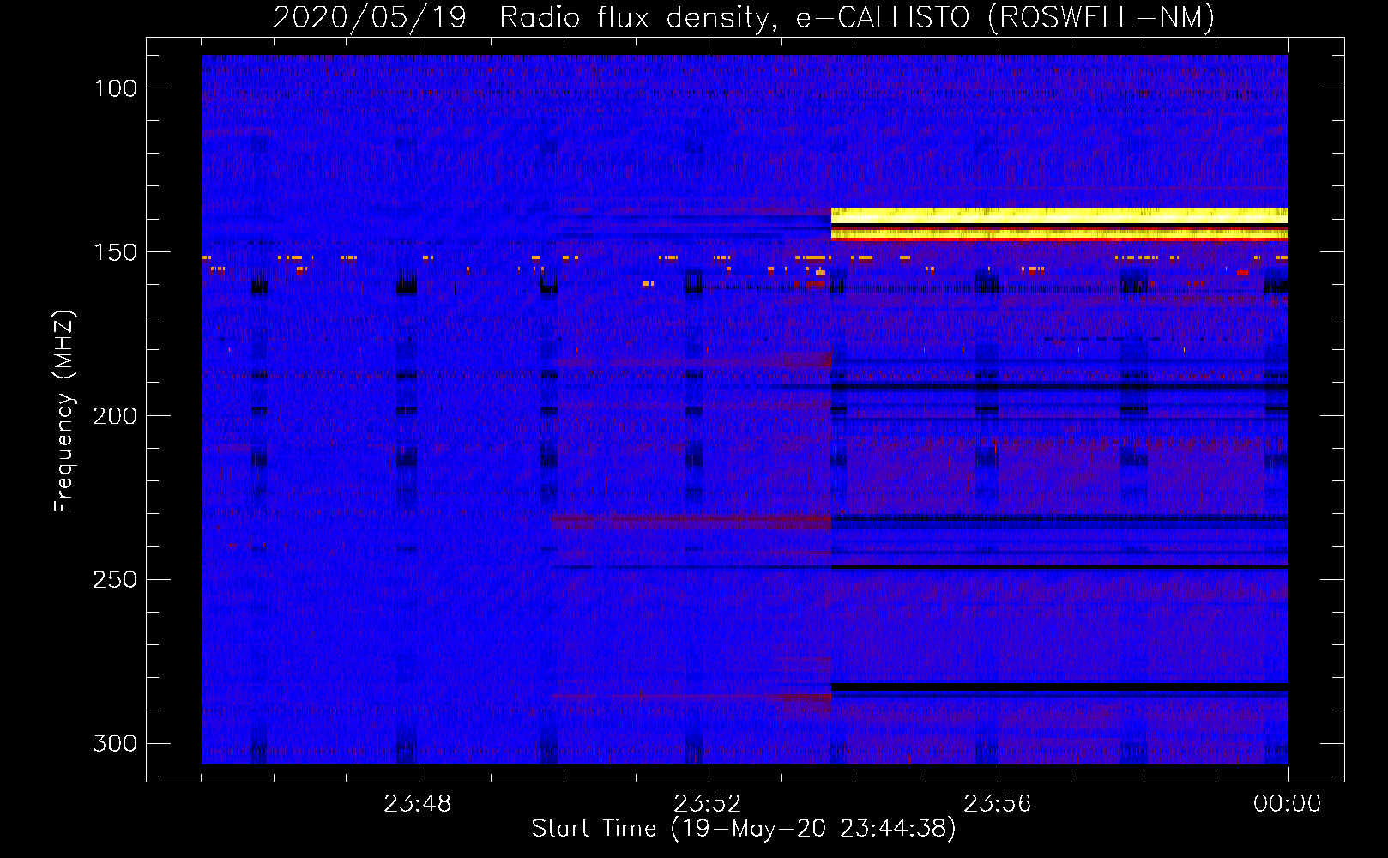1388x858 pixels.
Task: Click the frequency tick label "150"
Action: click(116, 252)
